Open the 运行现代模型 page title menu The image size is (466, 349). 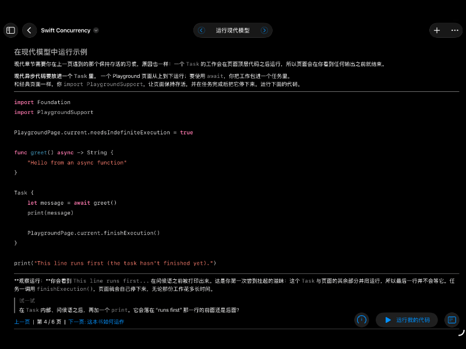coord(232,30)
